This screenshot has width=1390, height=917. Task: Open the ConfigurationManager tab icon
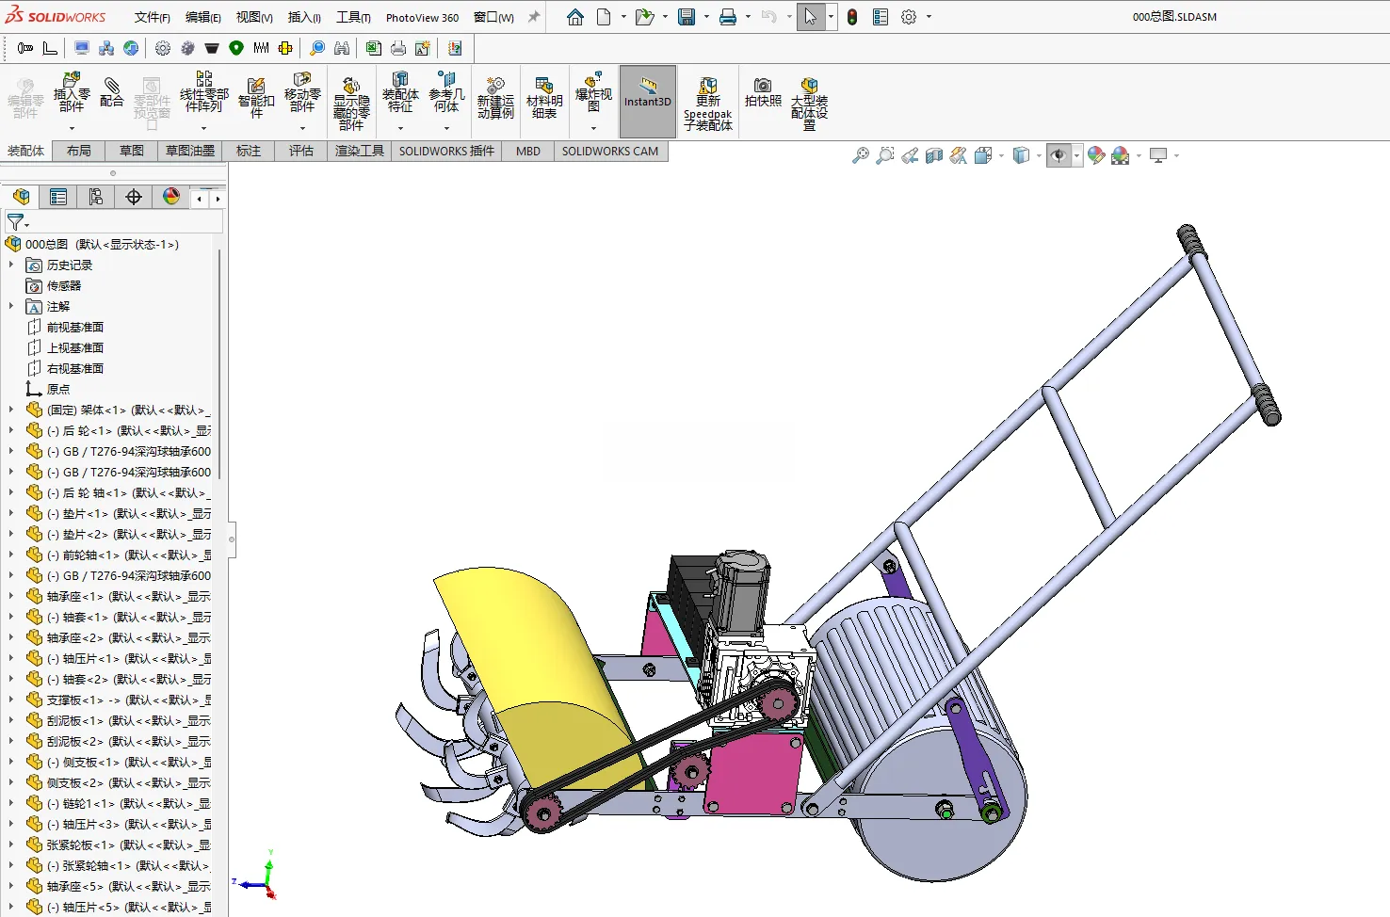click(x=96, y=197)
